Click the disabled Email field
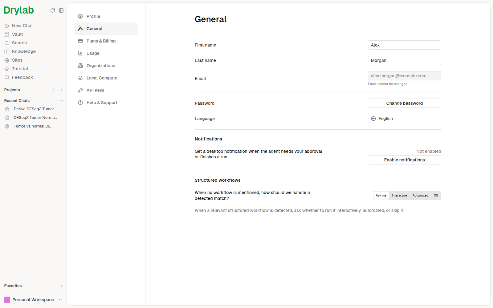 (x=404, y=76)
